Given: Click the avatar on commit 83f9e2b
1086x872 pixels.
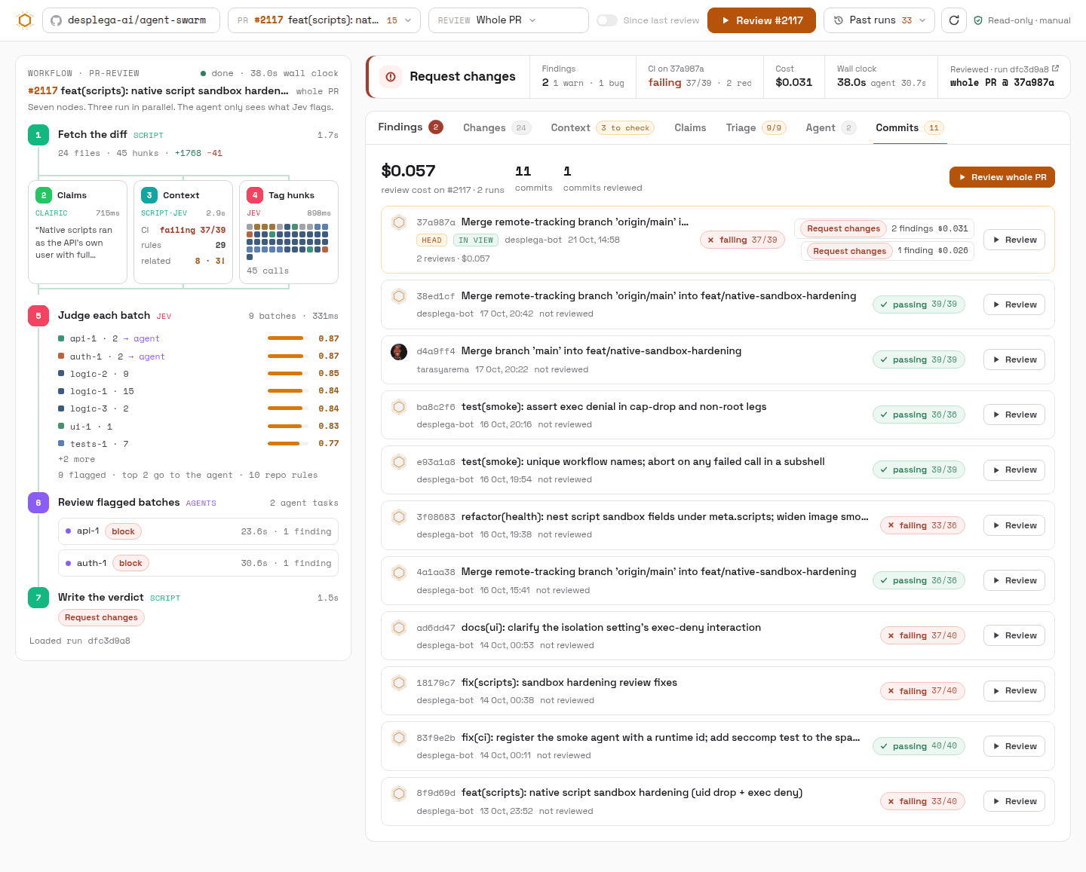Looking at the screenshot, I should coord(399,738).
